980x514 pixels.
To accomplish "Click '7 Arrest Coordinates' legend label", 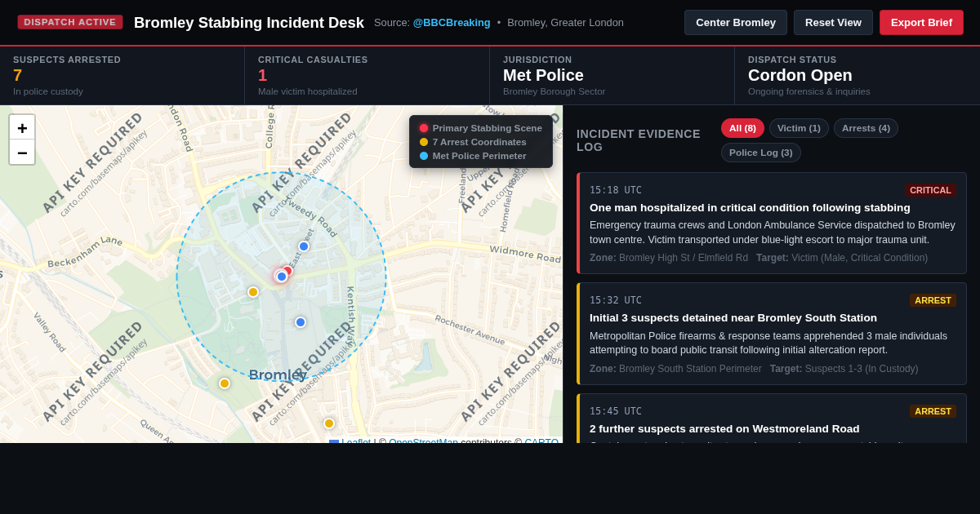I will (x=479, y=142).
